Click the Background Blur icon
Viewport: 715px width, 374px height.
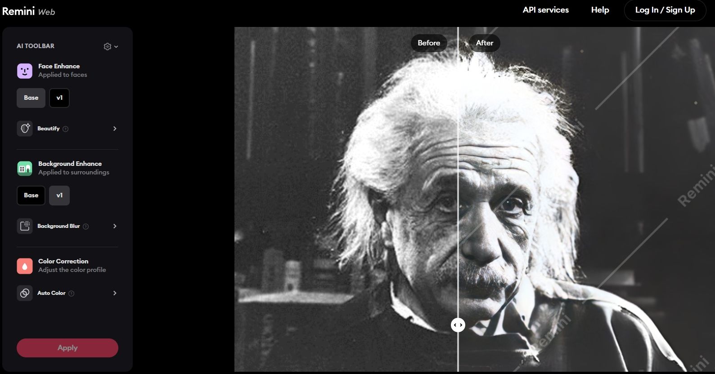click(25, 226)
